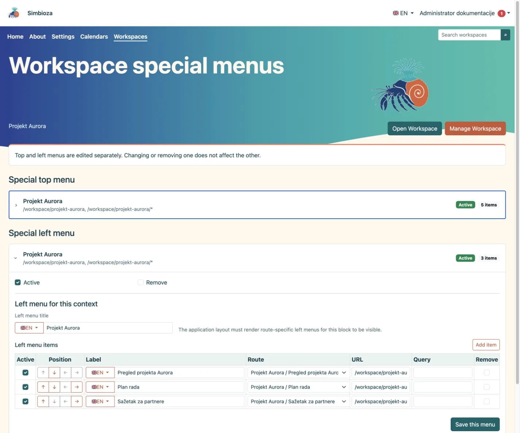This screenshot has height=433, width=520.
Task: Click the Open Workspace button
Action: [x=415, y=129]
